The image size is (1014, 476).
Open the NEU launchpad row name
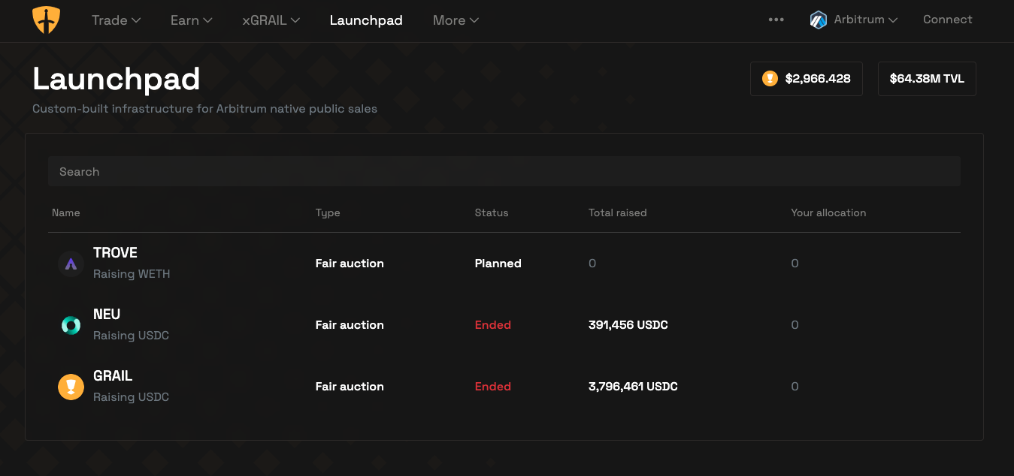[107, 315]
